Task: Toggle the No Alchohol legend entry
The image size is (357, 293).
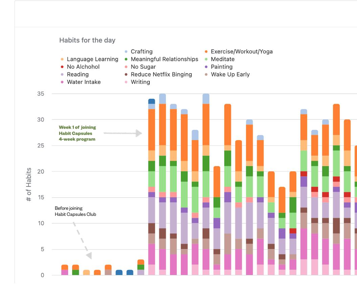Action: [80, 67]
